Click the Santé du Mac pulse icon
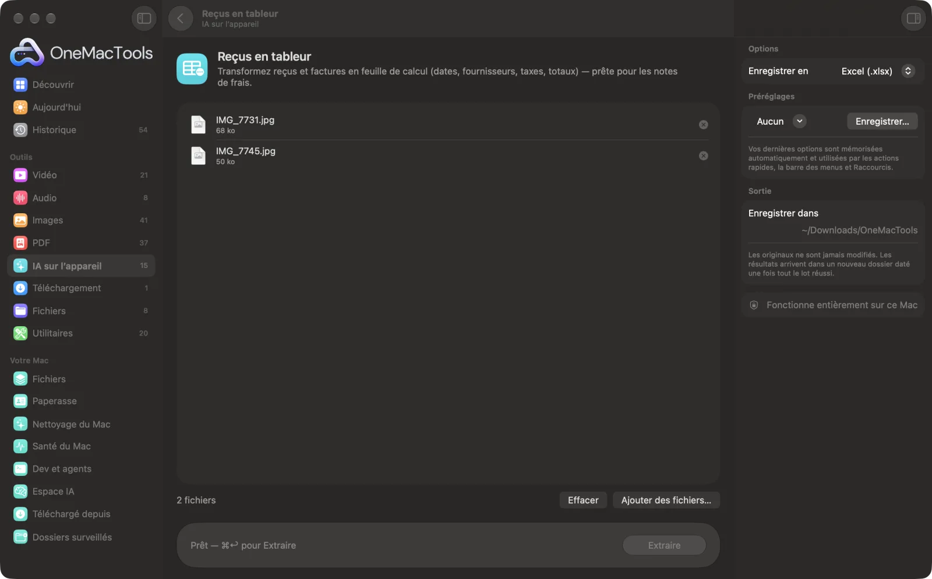Image resolution: width=932 pixels, height=579 pixels. pos(20,447)
